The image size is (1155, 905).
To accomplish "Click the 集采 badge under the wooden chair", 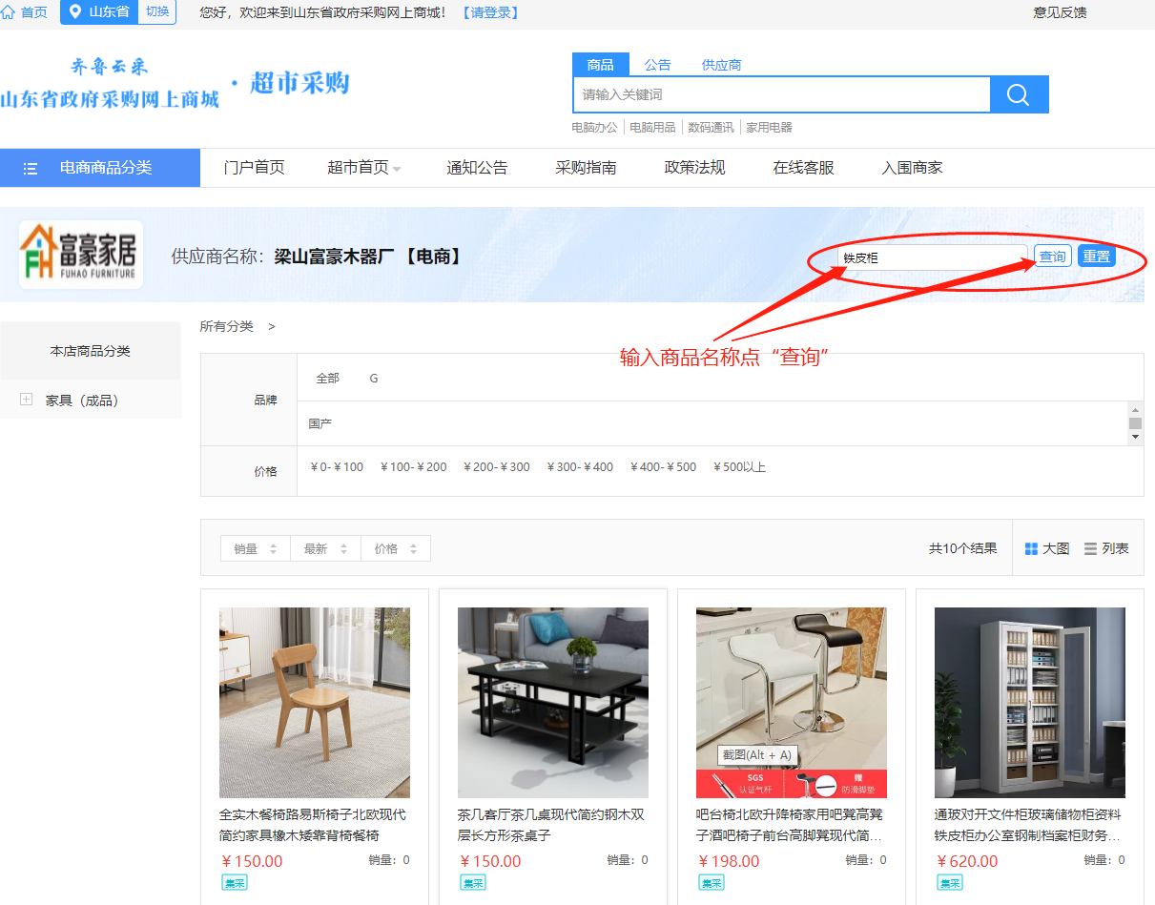I will click(x=235, y=883).
